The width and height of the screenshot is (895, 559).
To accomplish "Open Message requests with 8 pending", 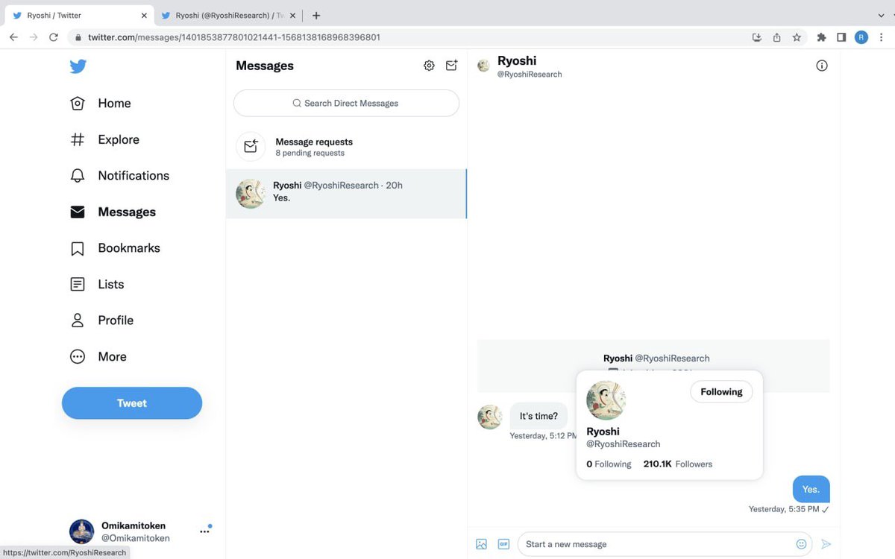I will point(346,147).
